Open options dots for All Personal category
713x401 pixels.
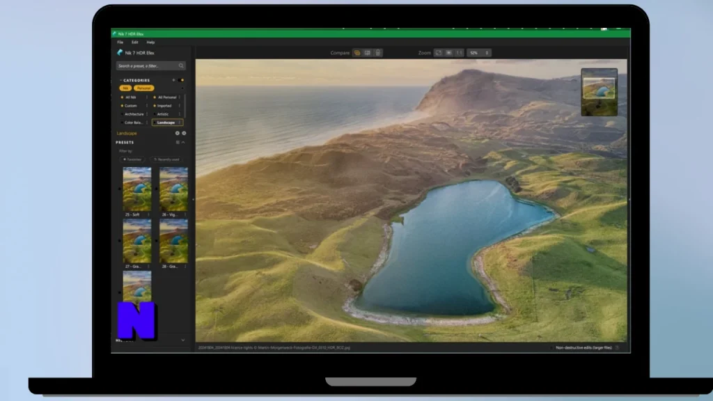pyautogui.click(x=180, y=97)
